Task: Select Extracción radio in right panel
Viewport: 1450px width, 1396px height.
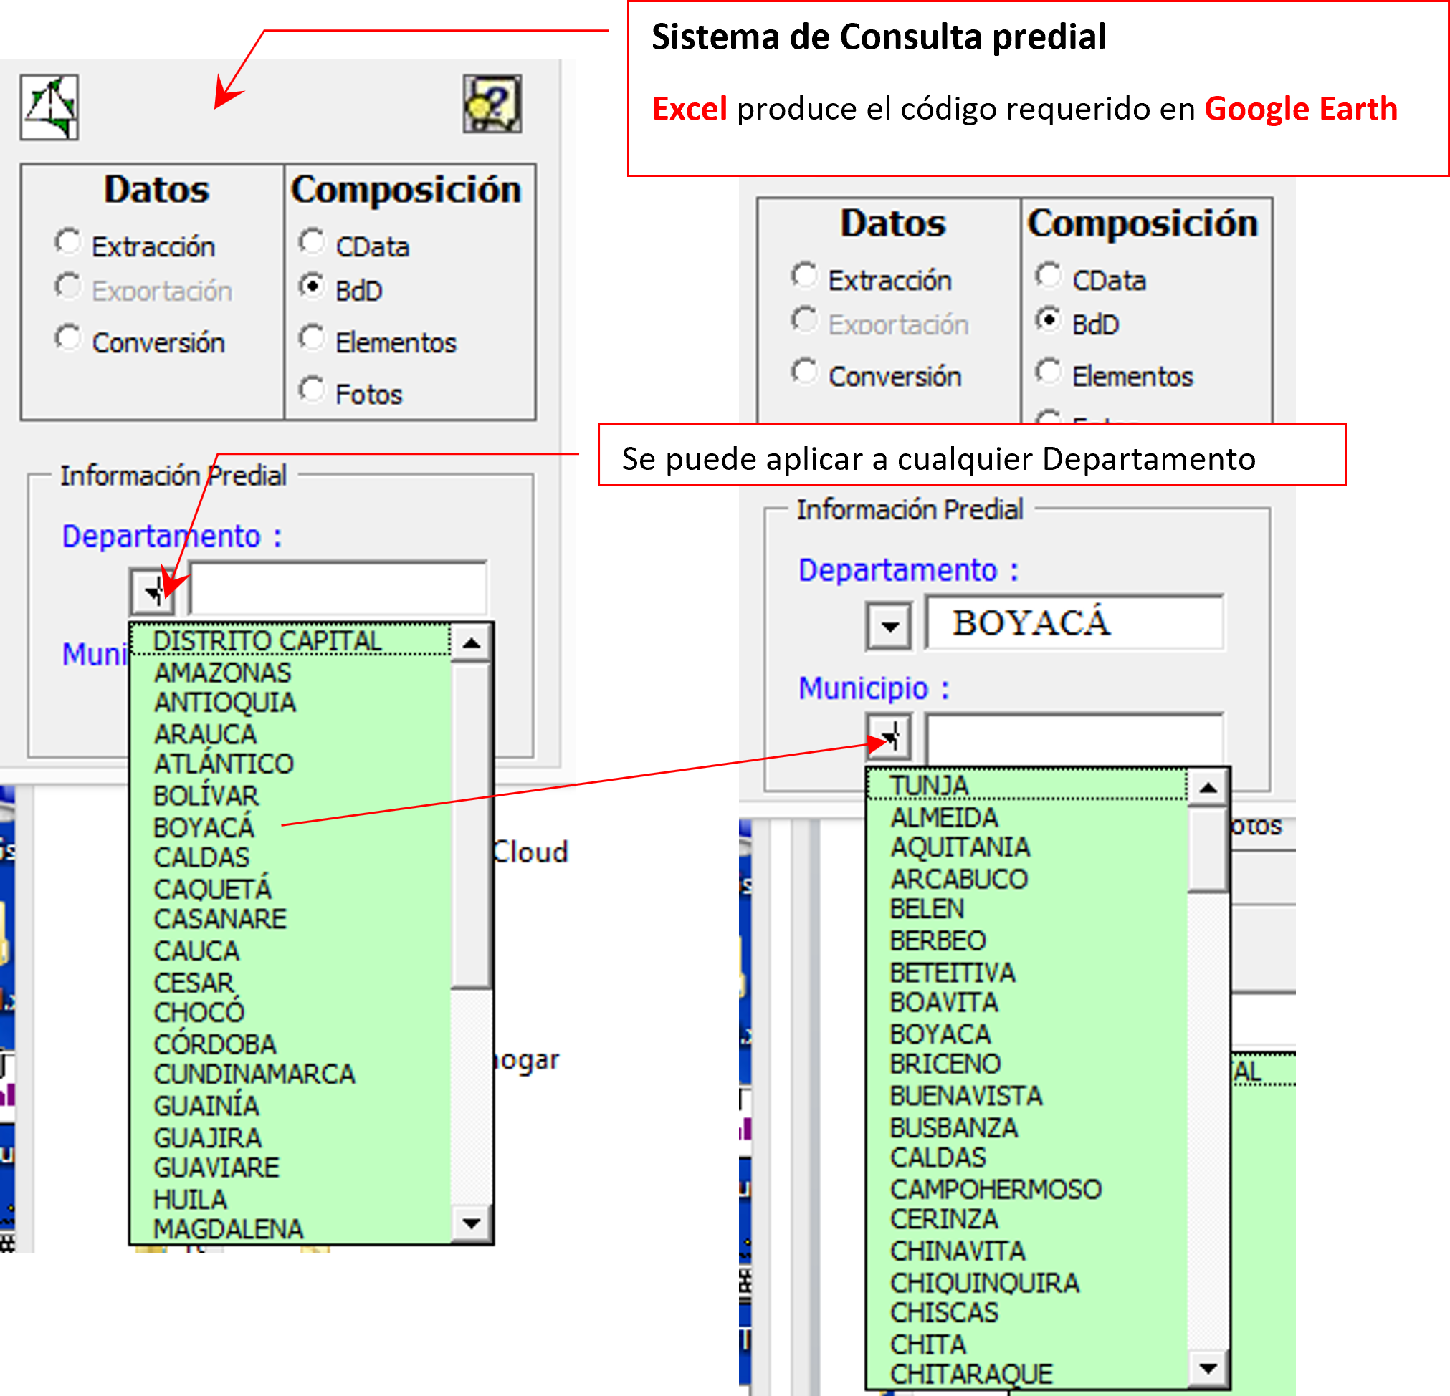Action: [x=804, y=276]
